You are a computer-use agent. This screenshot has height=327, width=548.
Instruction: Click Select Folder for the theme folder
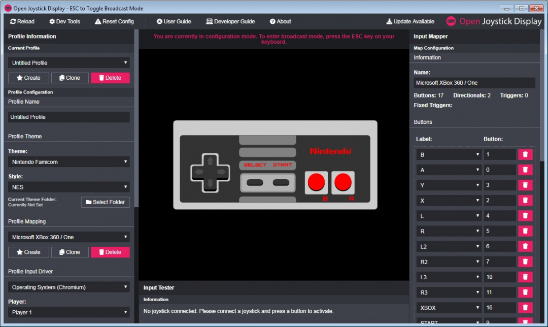105,202
